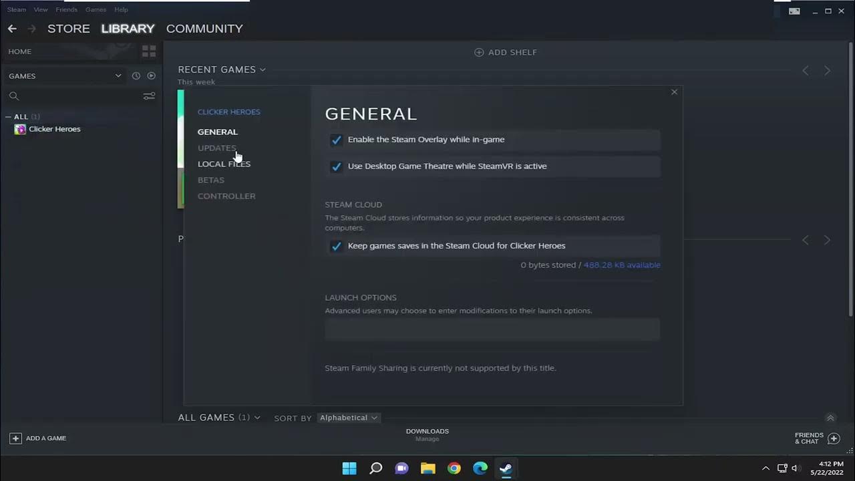Toggle Keep games saves in Steam Cloud

336,246
